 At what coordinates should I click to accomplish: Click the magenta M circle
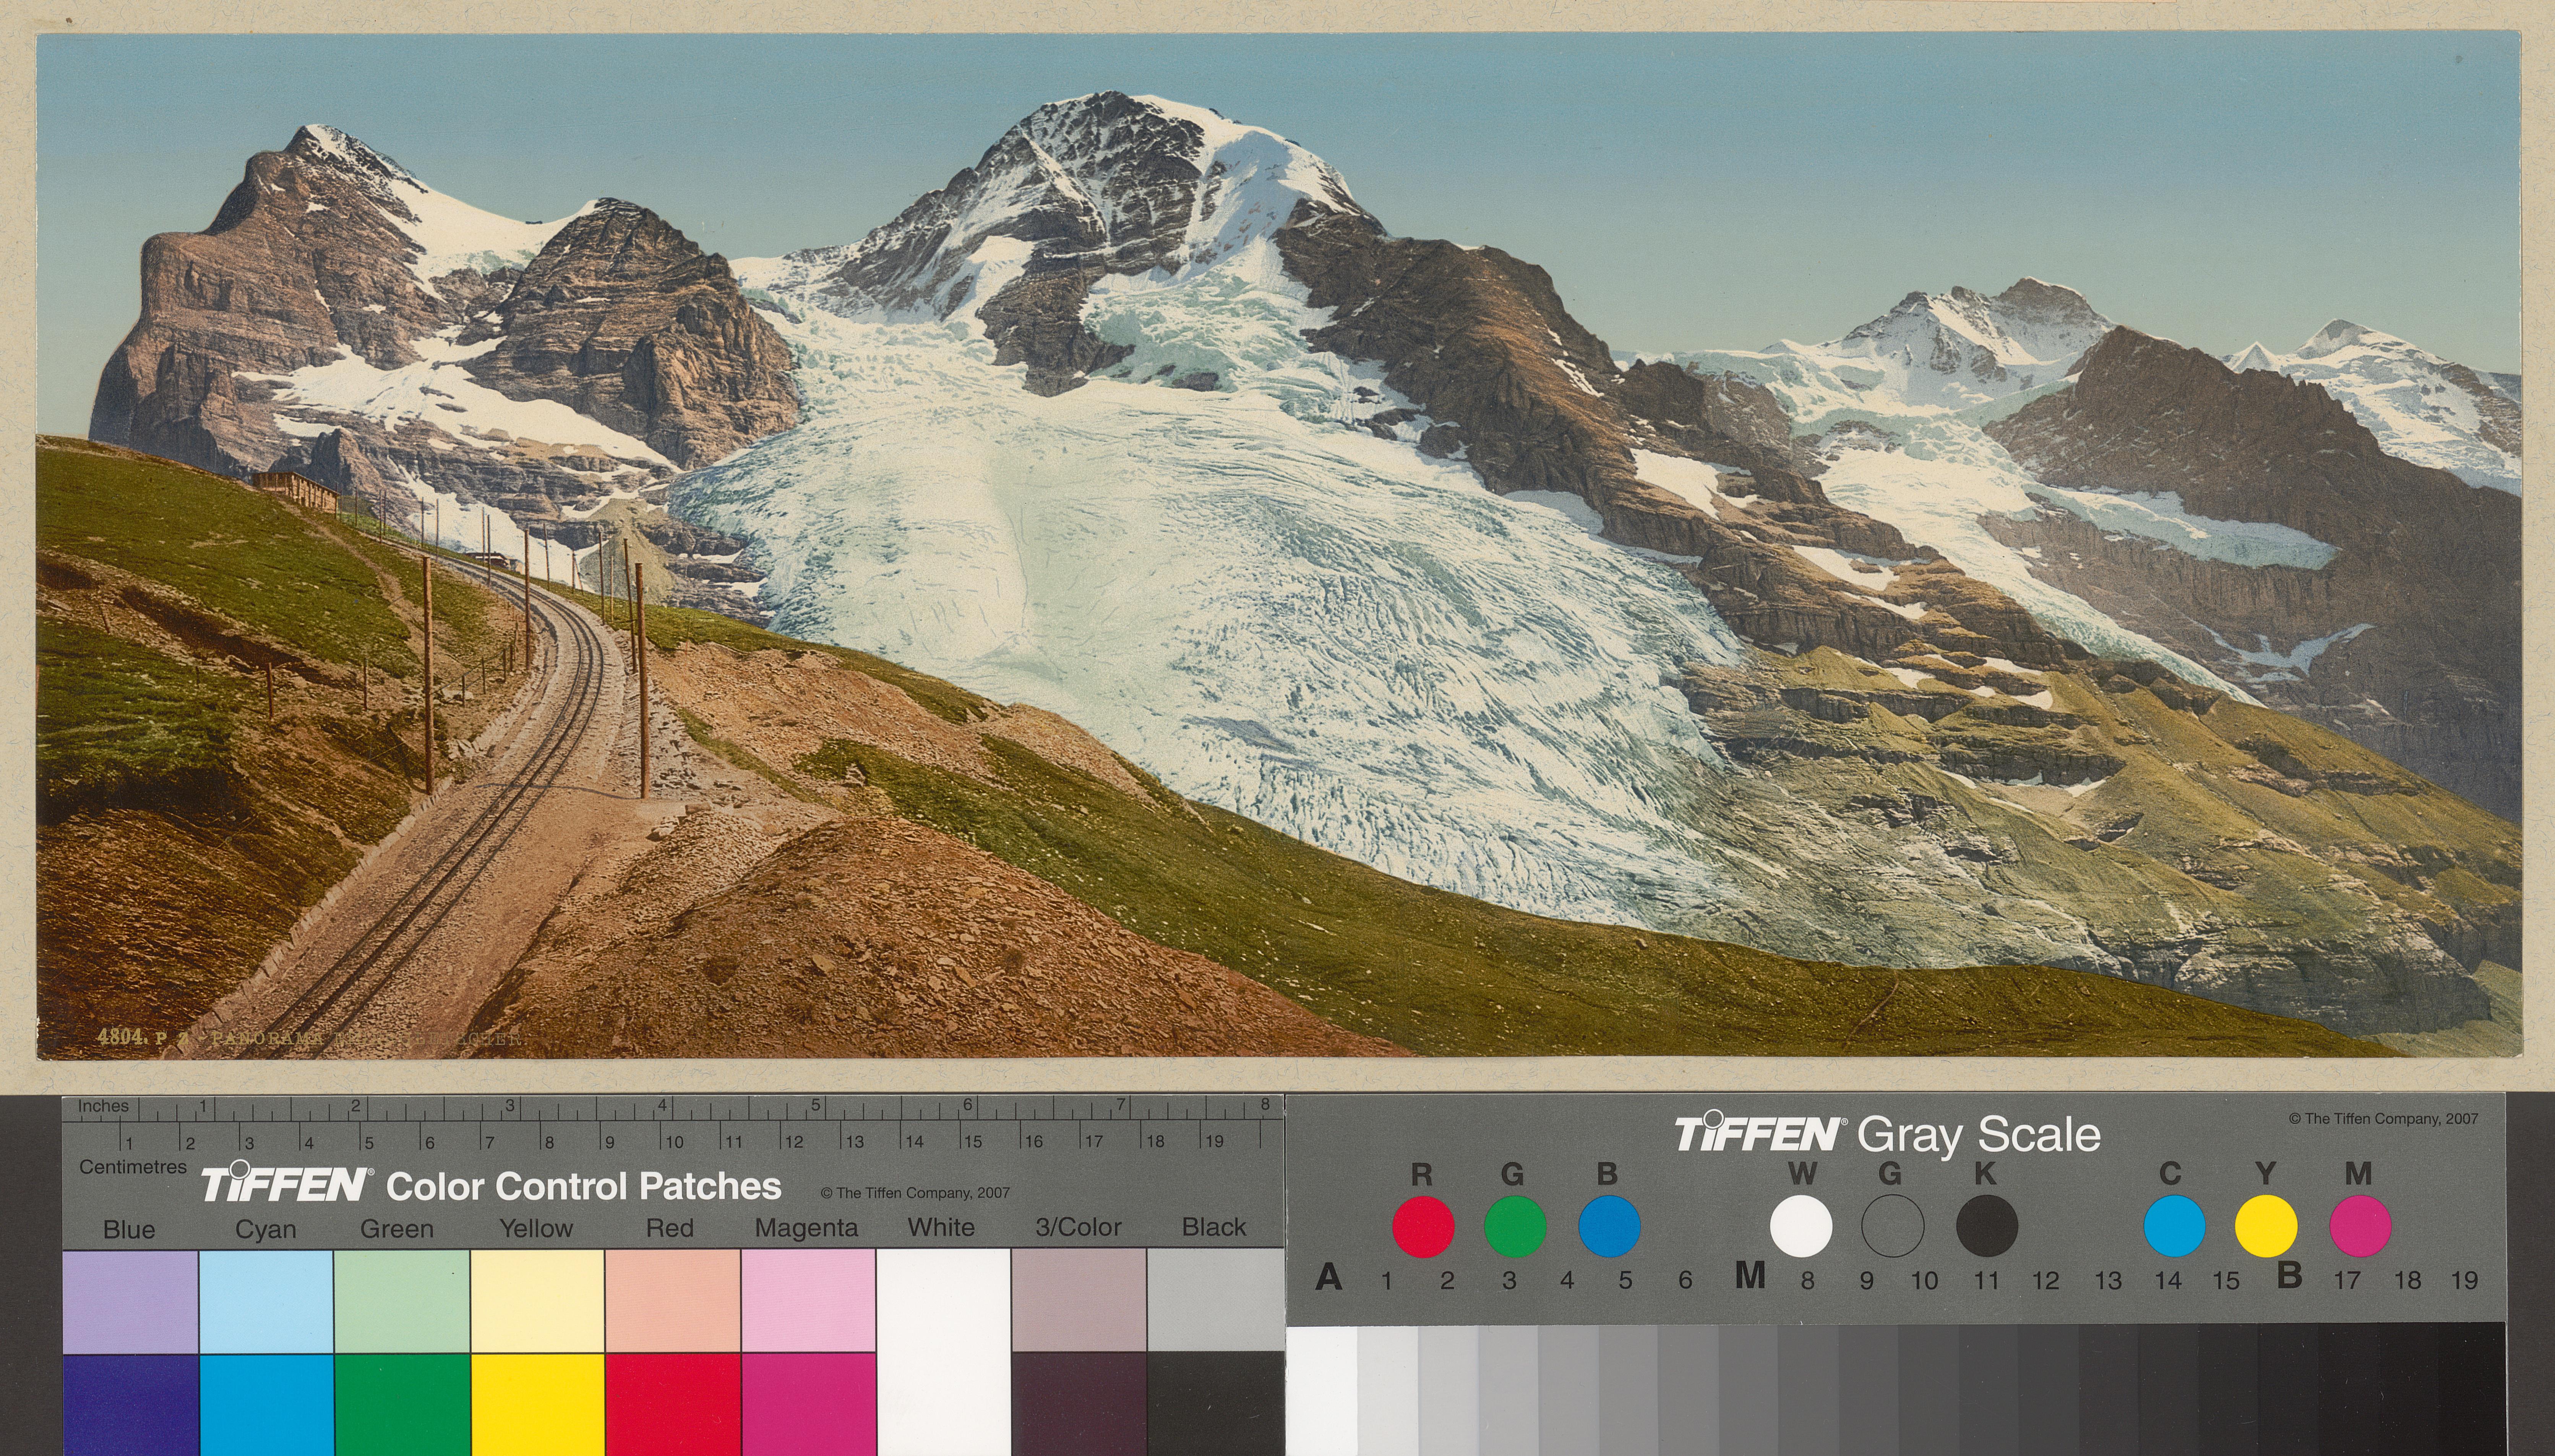(x=2360, y=1226)
